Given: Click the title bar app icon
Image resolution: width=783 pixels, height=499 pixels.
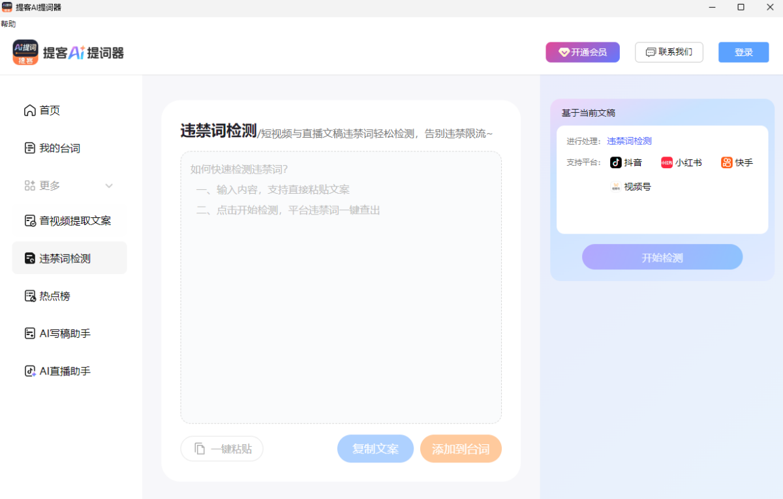Looking at the screenshot, I should 7,7.
